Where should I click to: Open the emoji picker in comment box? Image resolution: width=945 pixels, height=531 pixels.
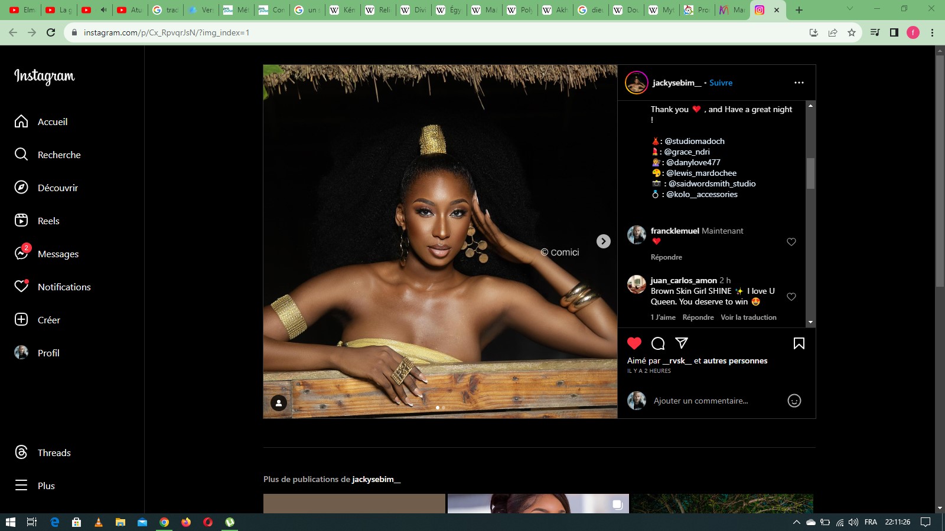(794, 401)
